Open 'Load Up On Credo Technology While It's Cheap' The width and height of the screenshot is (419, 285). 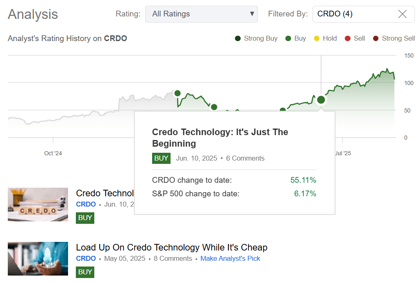pyautogui.click(x=171, y=247)
